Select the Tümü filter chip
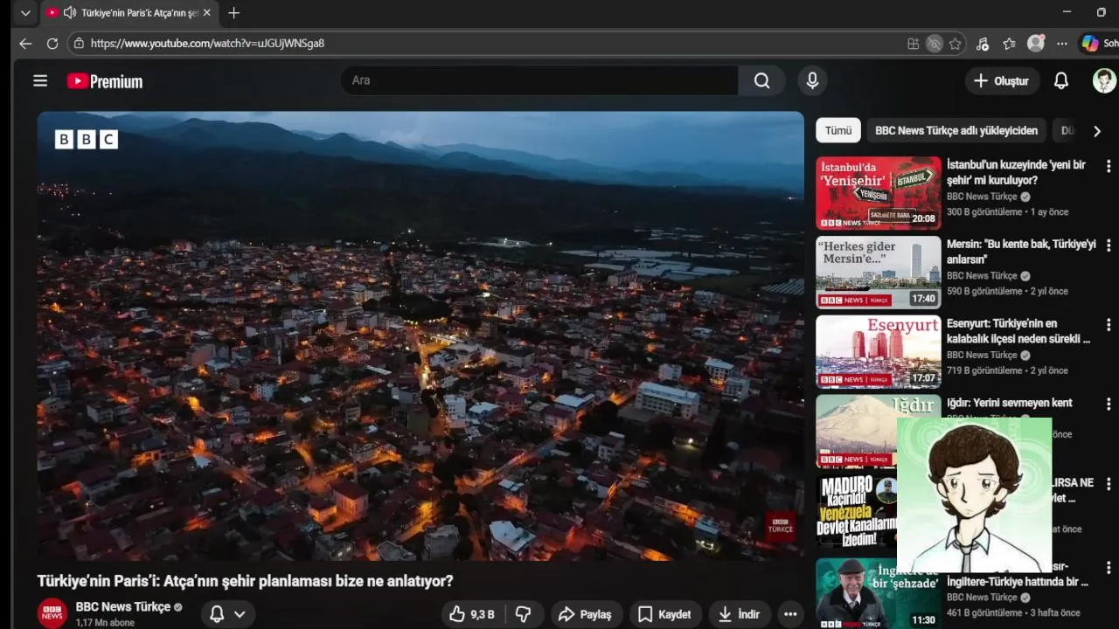 [838, 130]
